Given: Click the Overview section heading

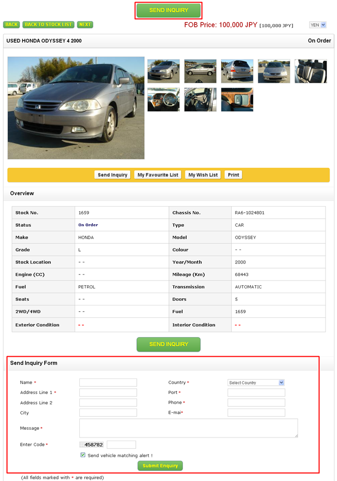Looking at the screenshot, I should 22,193.
